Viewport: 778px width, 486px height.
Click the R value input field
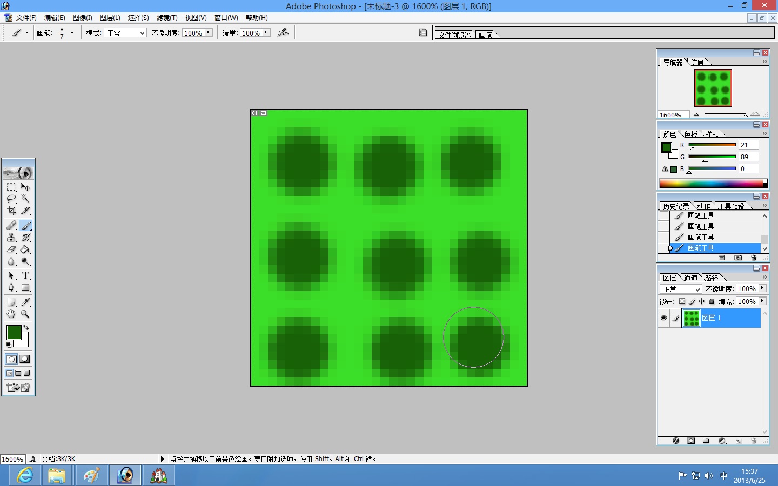click(x=749, y=145)
